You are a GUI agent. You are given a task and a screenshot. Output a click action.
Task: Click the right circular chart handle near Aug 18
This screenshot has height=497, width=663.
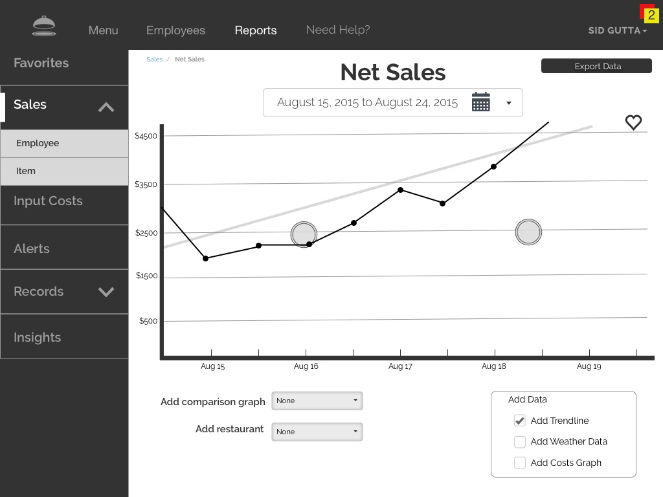click(528, 232)
